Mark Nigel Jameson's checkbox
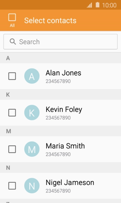 pyautogui.click(x=12, y=186)
